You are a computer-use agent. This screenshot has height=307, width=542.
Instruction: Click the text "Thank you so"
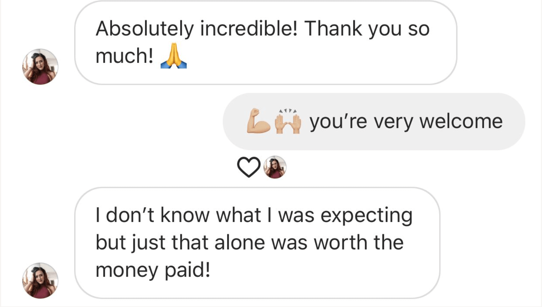(x=367, y=29)
